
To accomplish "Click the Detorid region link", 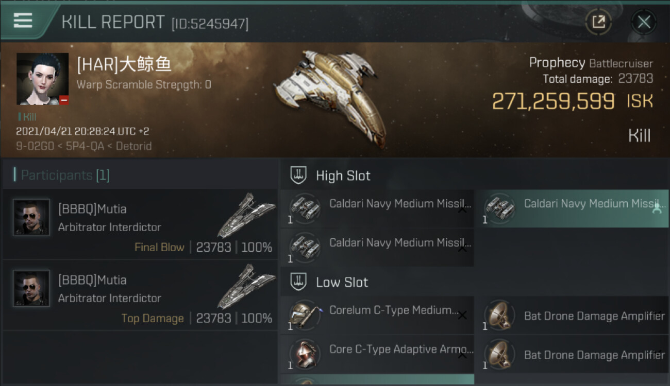I will (134, 146).
